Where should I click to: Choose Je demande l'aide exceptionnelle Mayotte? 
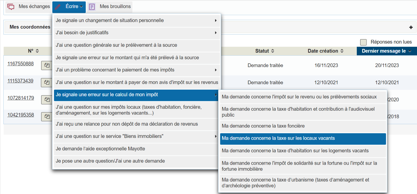pyautogui.click(x=100, y=149)
